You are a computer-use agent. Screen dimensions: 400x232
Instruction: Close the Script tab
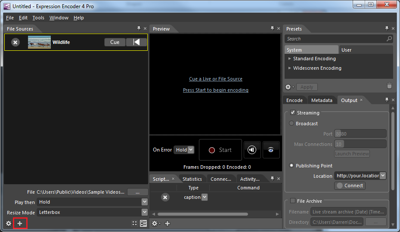point(173,179)
